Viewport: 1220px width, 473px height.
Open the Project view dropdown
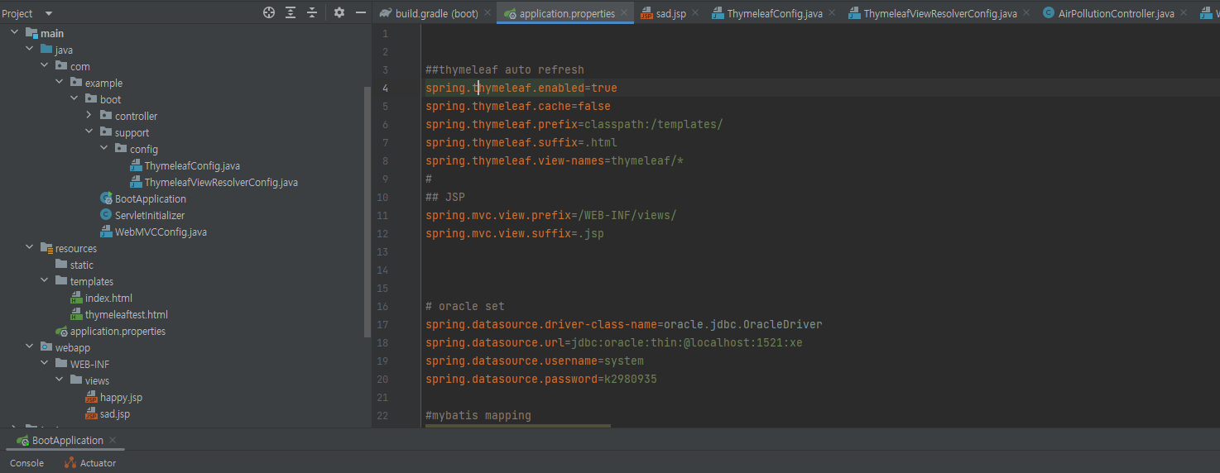(48, 13)
